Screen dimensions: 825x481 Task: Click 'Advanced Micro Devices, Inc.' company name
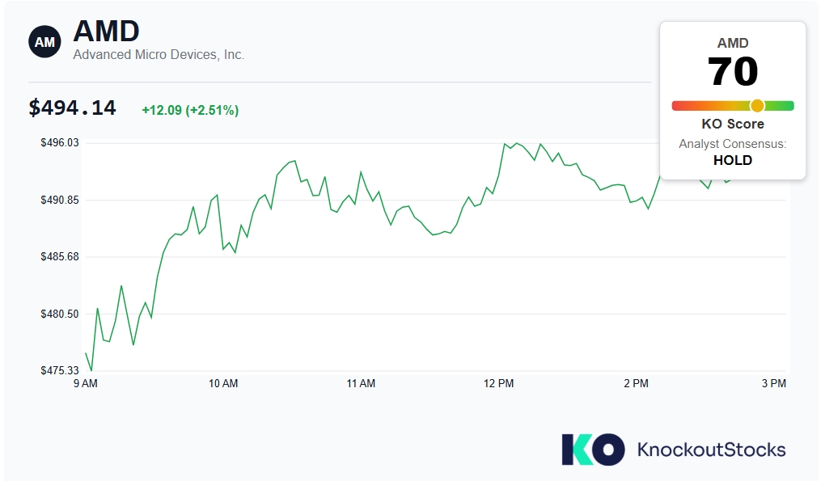tap(159, 55)
